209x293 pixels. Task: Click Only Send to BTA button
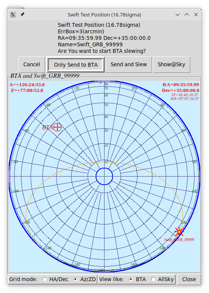76,65
